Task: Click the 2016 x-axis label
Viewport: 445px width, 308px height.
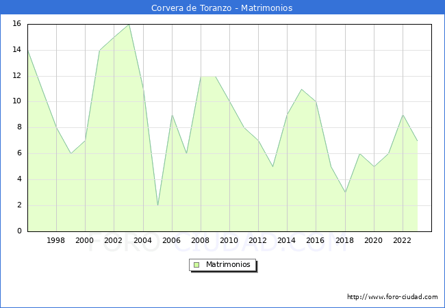Action: coord(316,240)
